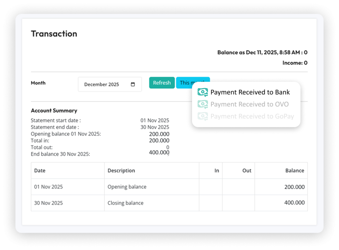Image resolution: width=339 pixels, height=250 pixels.
Task: Click the Payment Received to GoPay money icon
Action: 203,116
